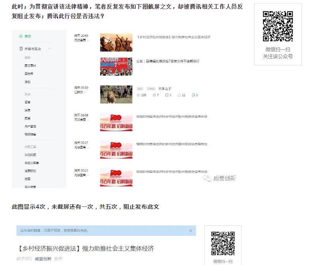Click the top-right 微信扫一扫 QR code
The width and height of the screenshot is (310, 265).
coord(278,26)
